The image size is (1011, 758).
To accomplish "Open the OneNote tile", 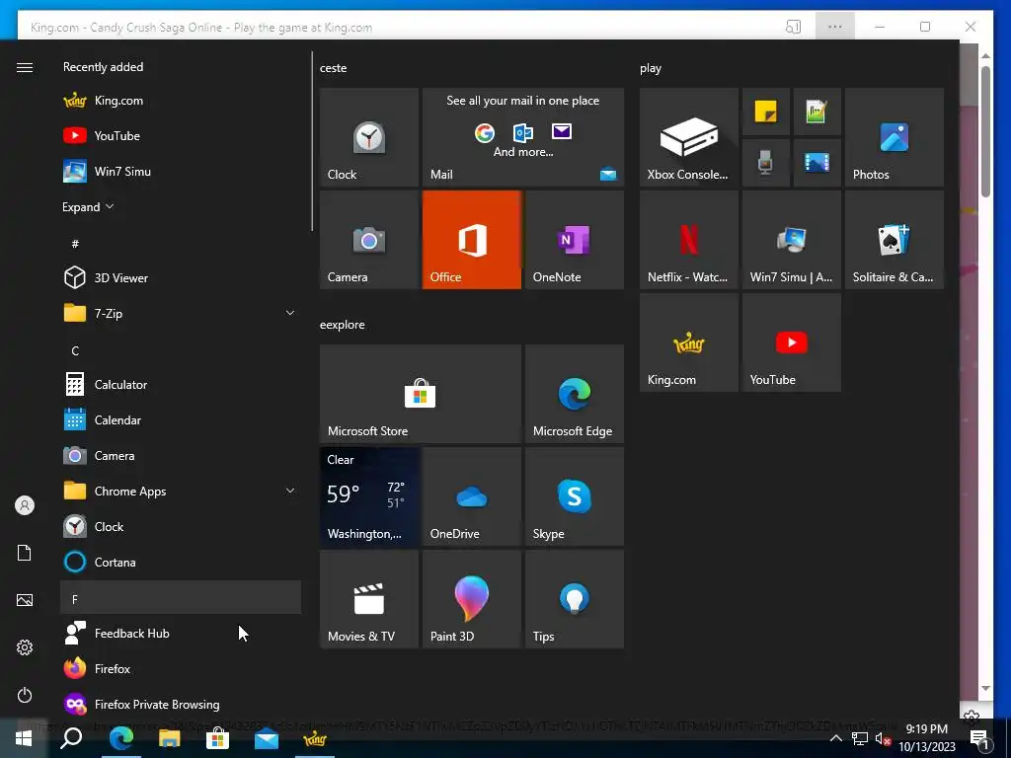I will (x=575, y=240).
